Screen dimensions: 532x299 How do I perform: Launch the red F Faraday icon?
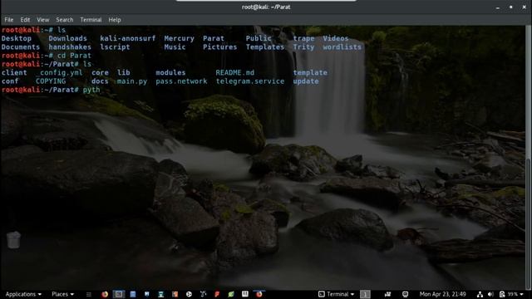coord(217,294)
